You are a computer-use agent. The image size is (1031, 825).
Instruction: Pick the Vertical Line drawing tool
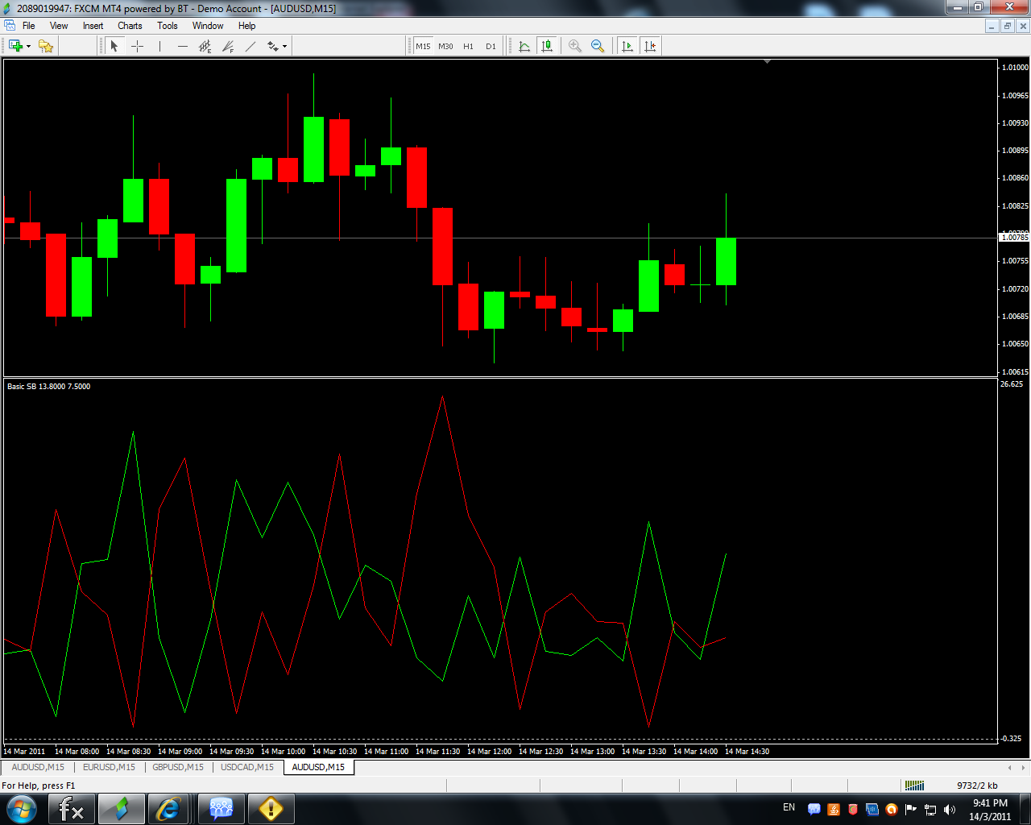pos(159,46)
